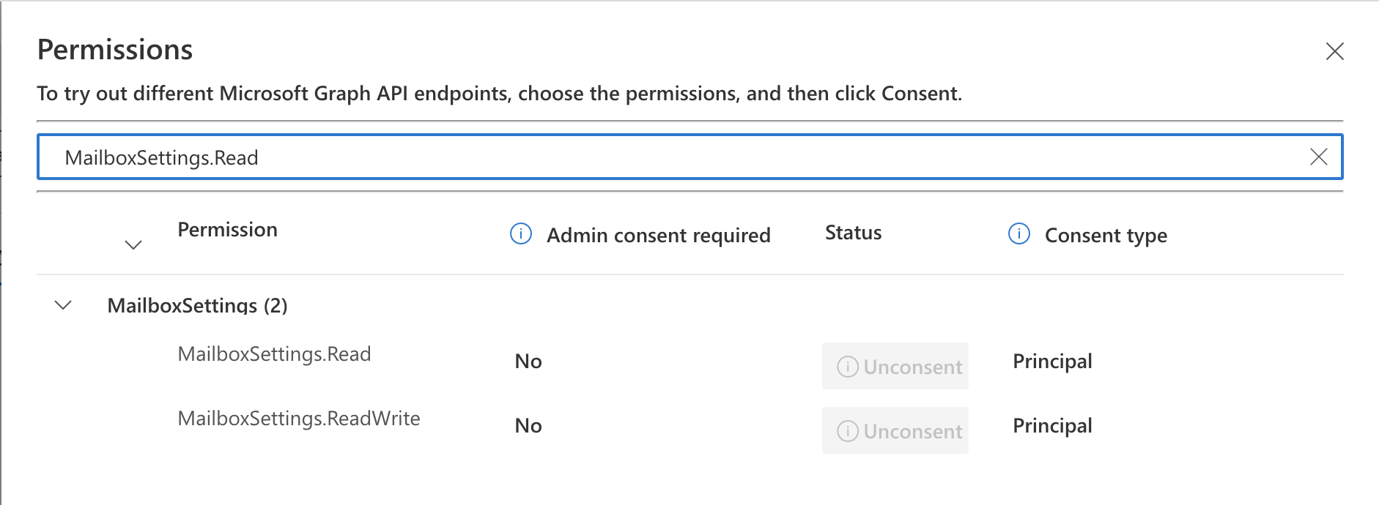Viewport: 1379px width, 505px height.
Task: Click the Admin consent required header
Action: tap(658, 236)
